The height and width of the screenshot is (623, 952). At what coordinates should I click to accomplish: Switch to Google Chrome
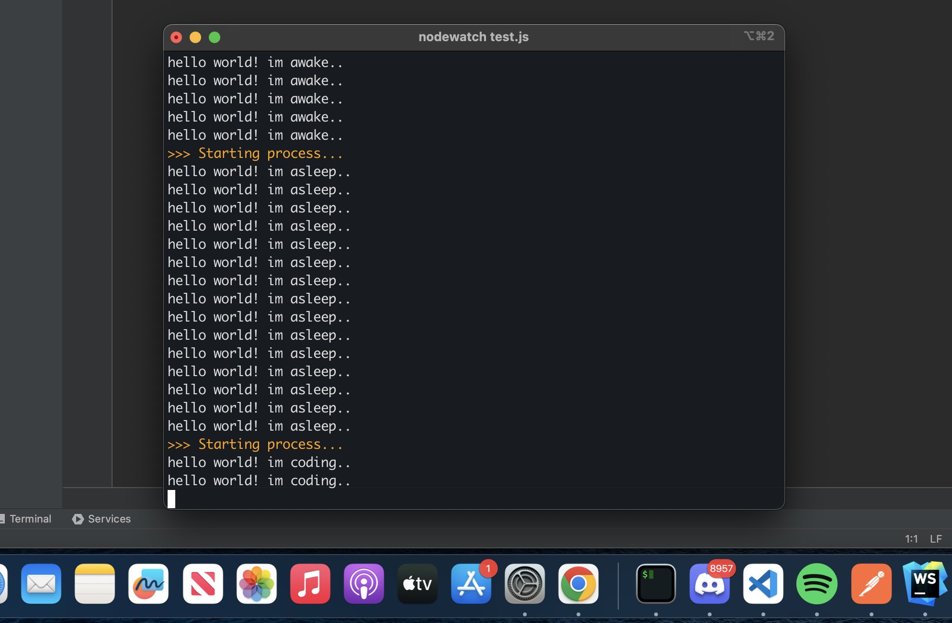pyautogui.click(x=578, y=584)
